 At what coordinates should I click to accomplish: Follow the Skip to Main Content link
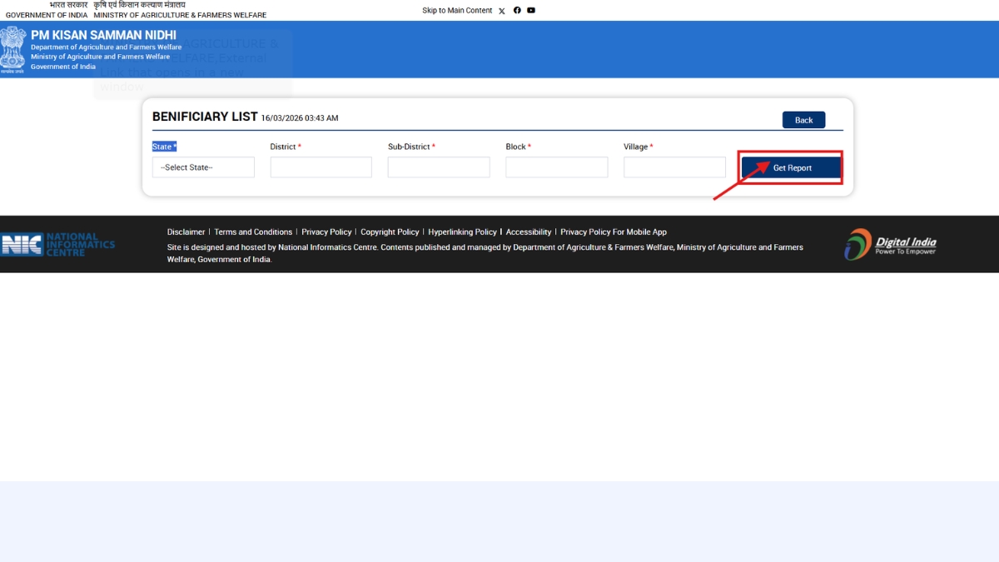457,11
